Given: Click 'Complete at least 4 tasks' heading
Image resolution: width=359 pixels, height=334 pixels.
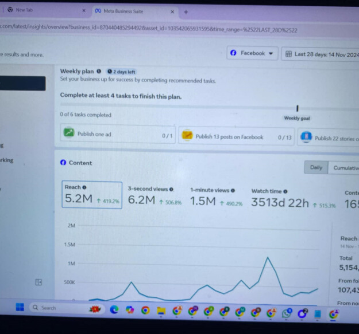Looking at the screenshot, I should (121, 96).
